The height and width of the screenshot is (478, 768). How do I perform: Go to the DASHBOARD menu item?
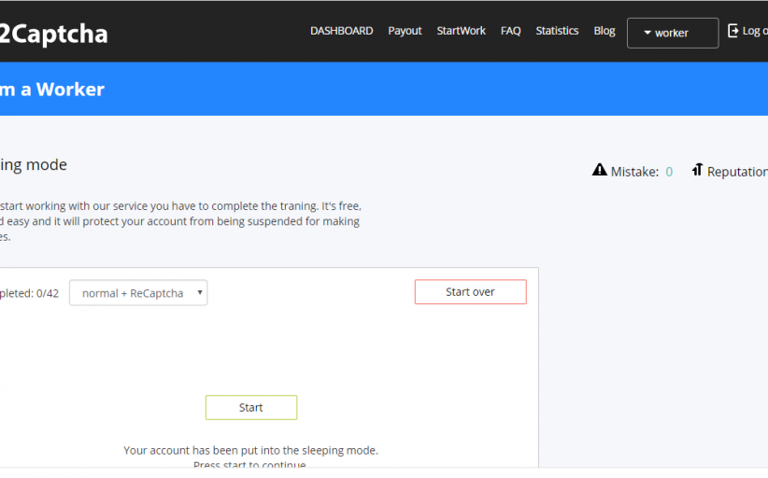point(341,31)
